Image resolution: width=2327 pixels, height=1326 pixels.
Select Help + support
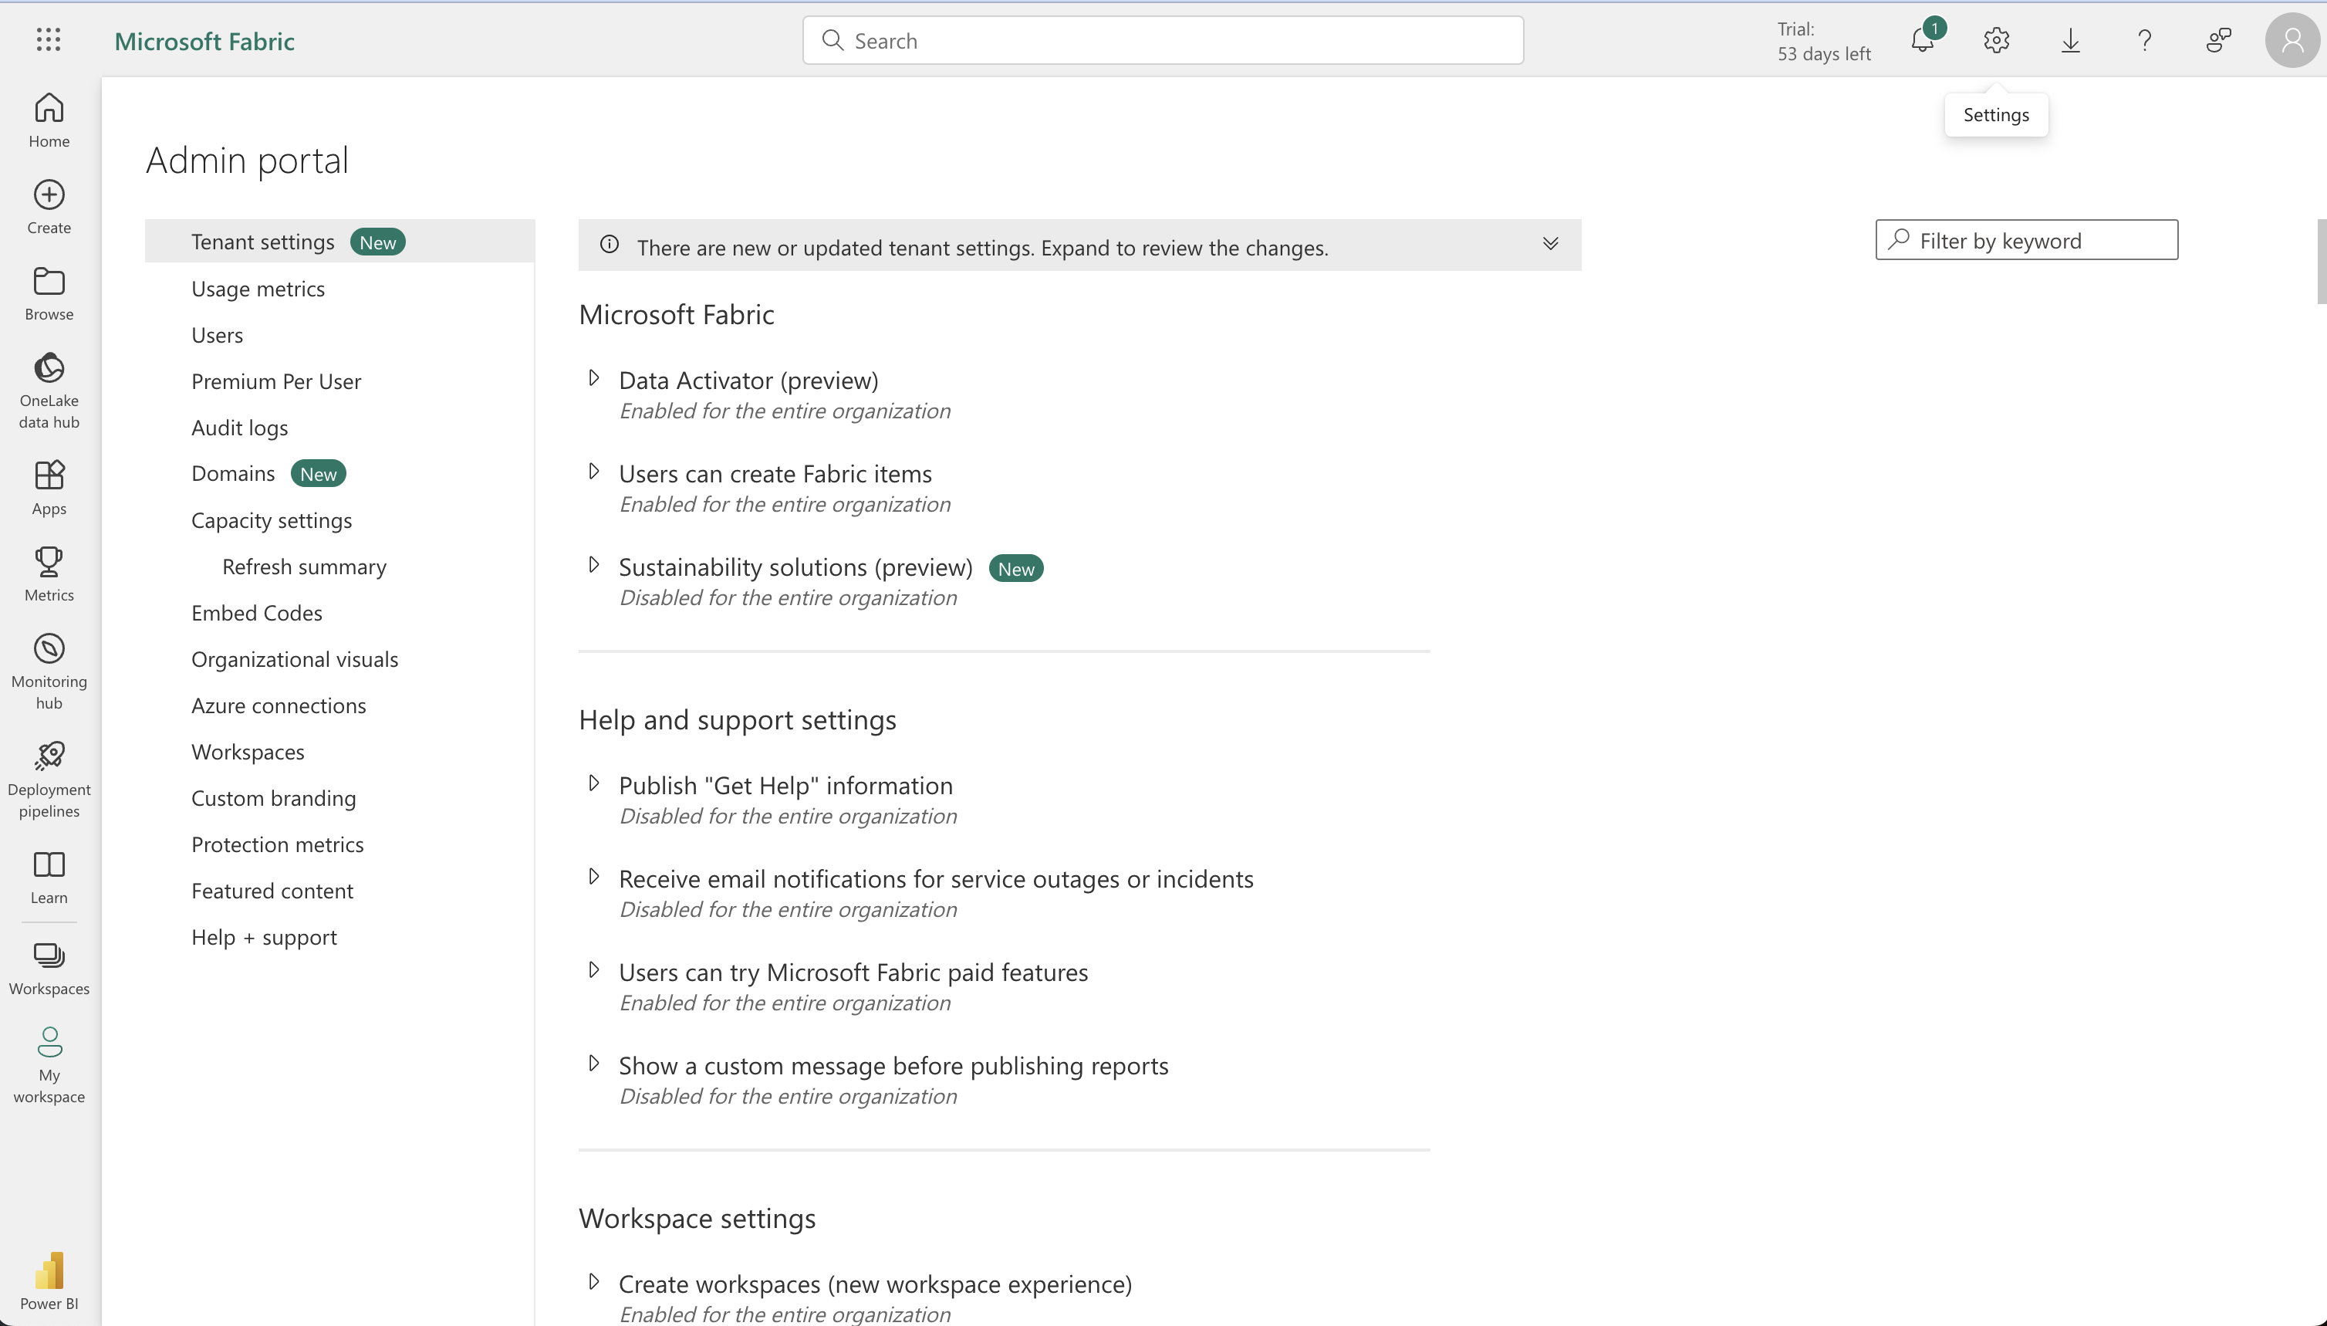pyautogui.click(x=264, y=937)
